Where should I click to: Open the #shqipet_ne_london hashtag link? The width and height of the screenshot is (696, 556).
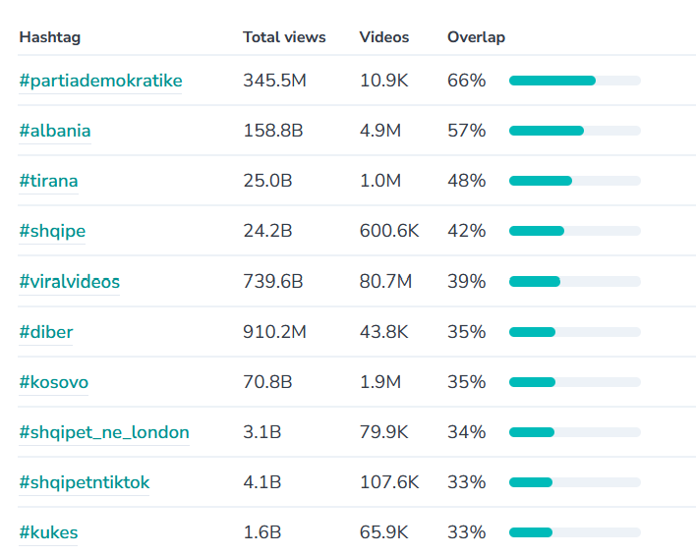click(104, 432)
